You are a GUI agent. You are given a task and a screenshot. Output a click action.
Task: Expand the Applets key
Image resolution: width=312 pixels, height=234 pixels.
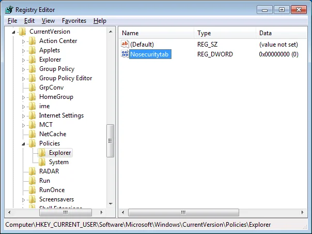(x=23, y=51)
